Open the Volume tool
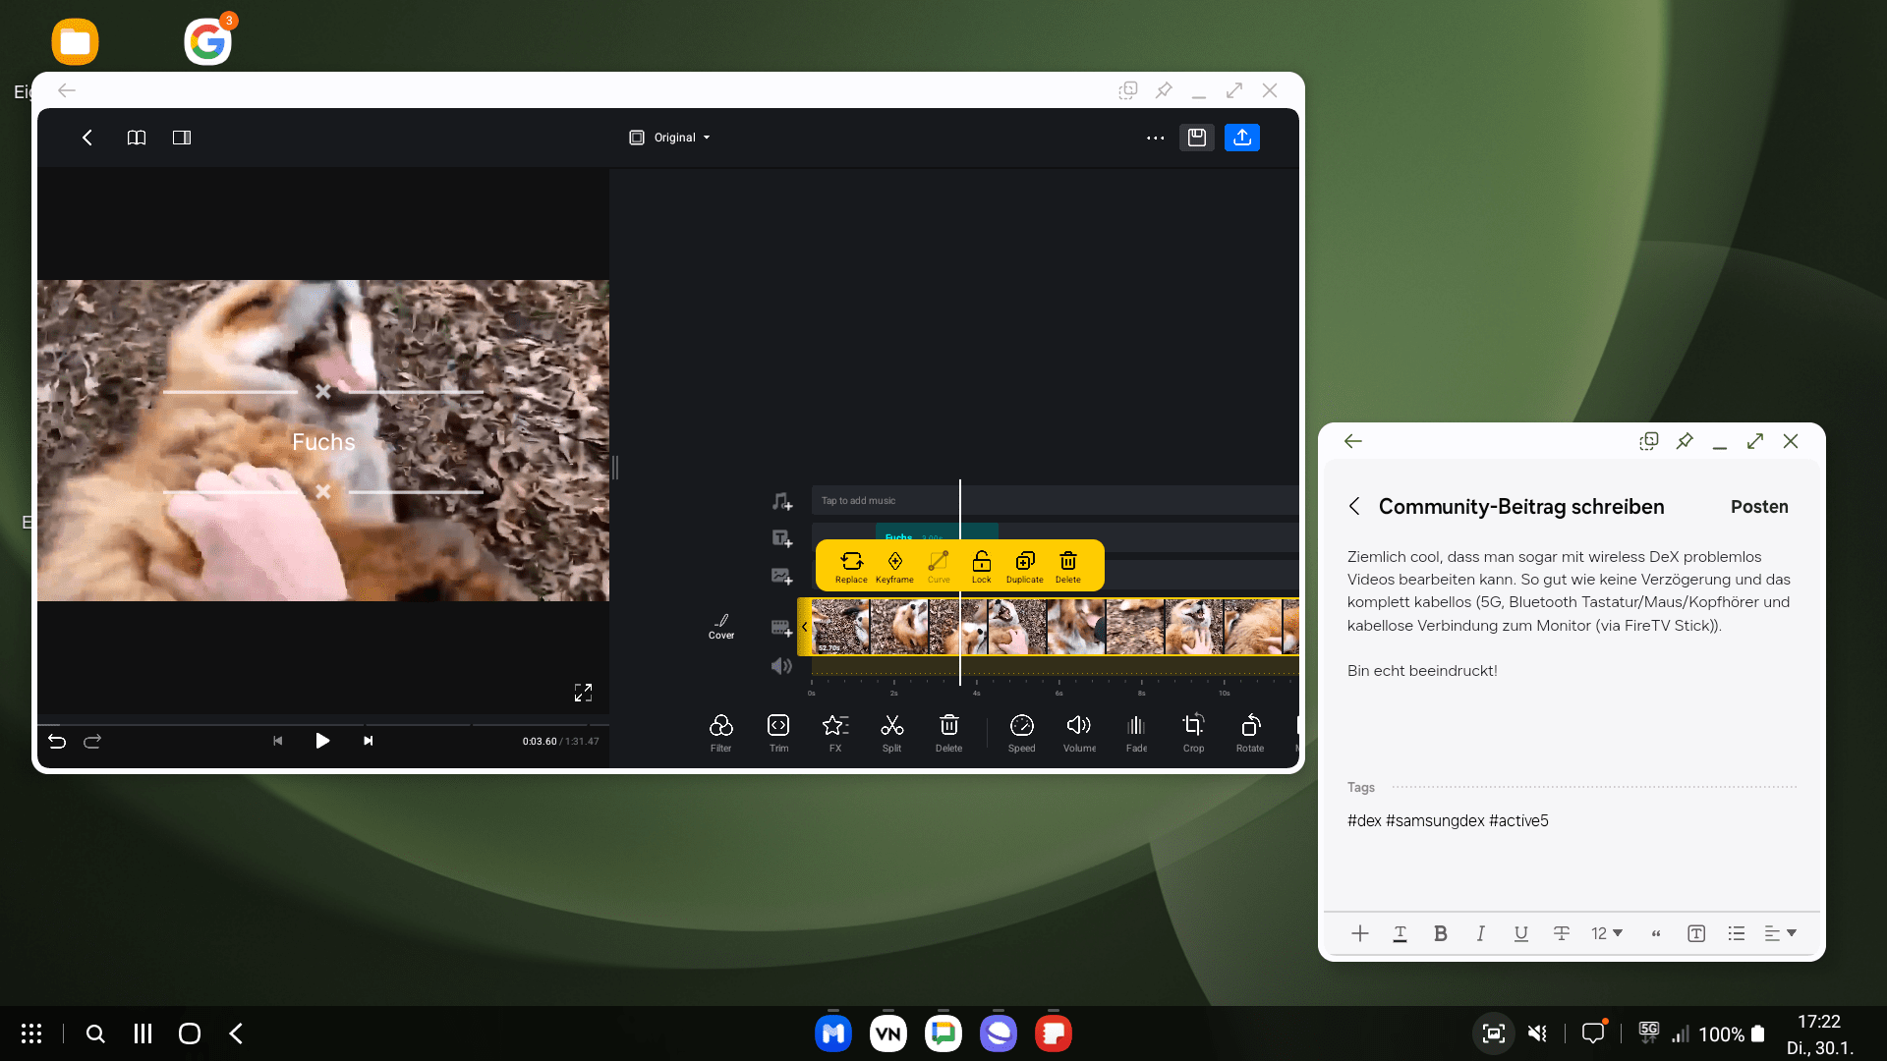This screenshot has height=1061, width=1887. point(1079,733)
